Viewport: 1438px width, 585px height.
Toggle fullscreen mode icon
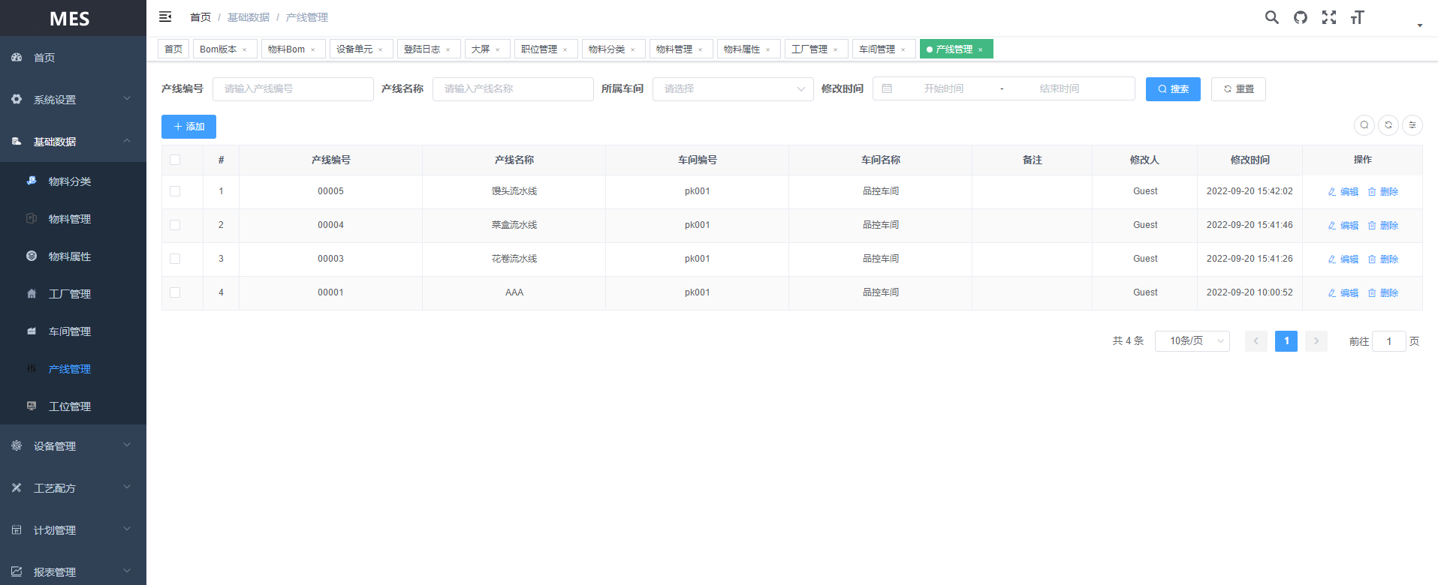[1328, 17]
